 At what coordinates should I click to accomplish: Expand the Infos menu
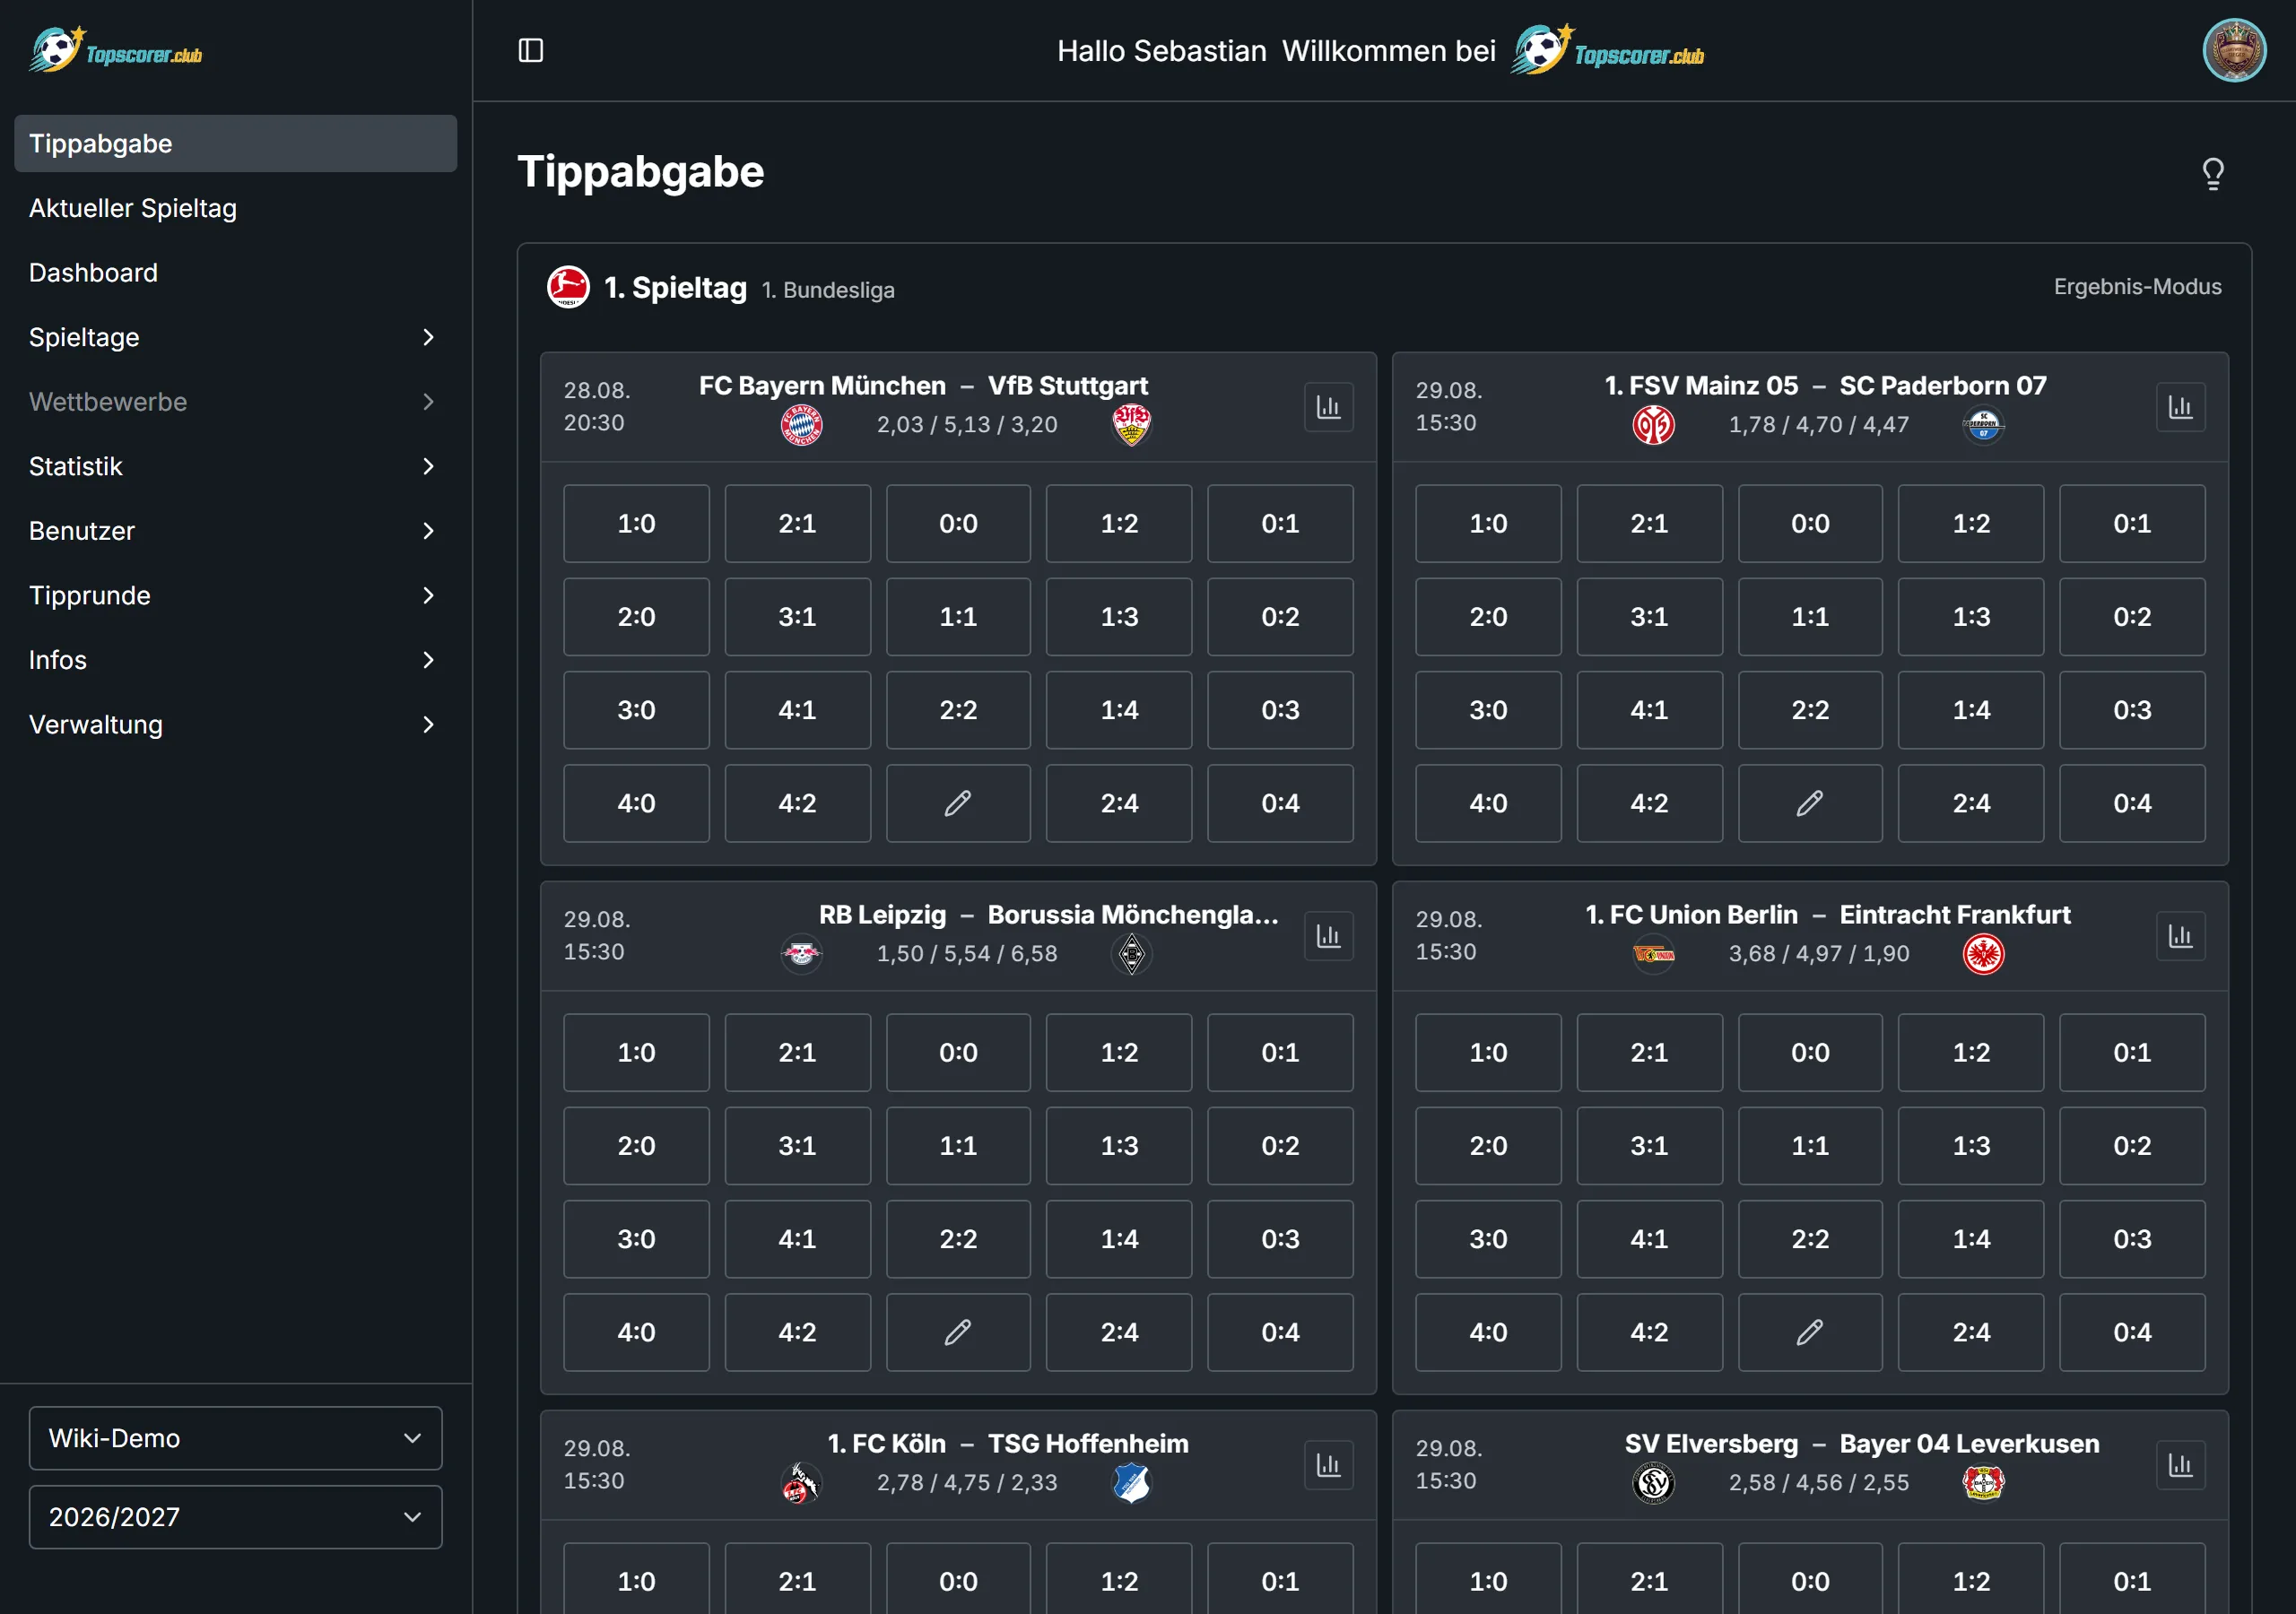(x=235, y=660)
